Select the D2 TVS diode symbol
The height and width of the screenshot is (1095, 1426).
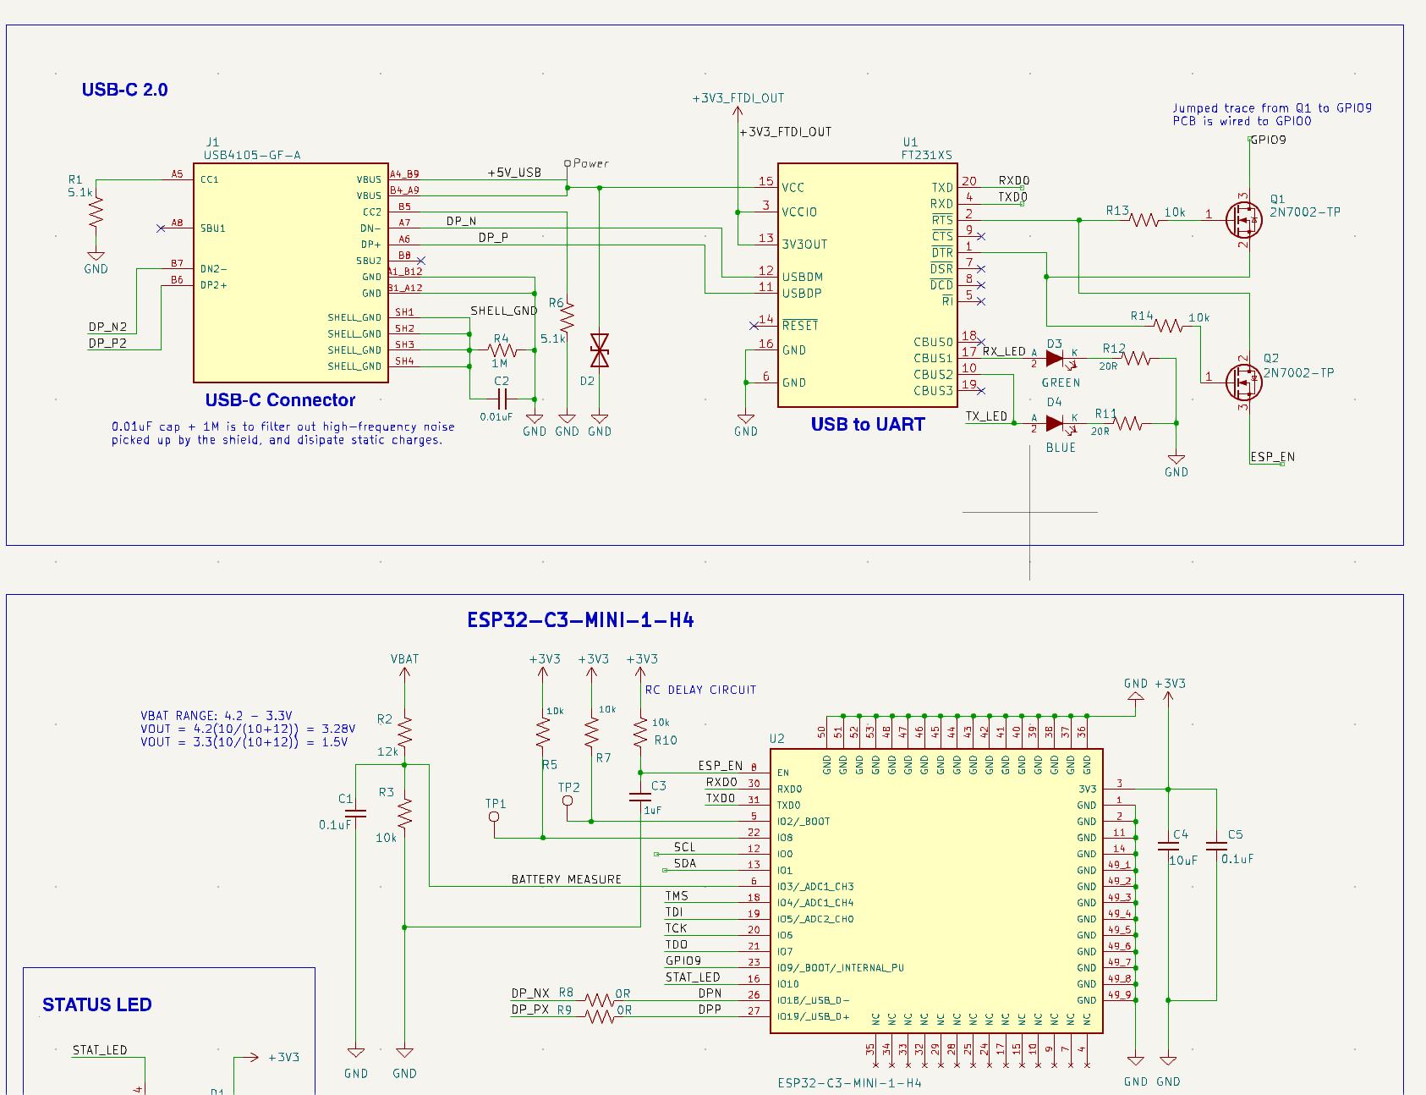[600, 350]
